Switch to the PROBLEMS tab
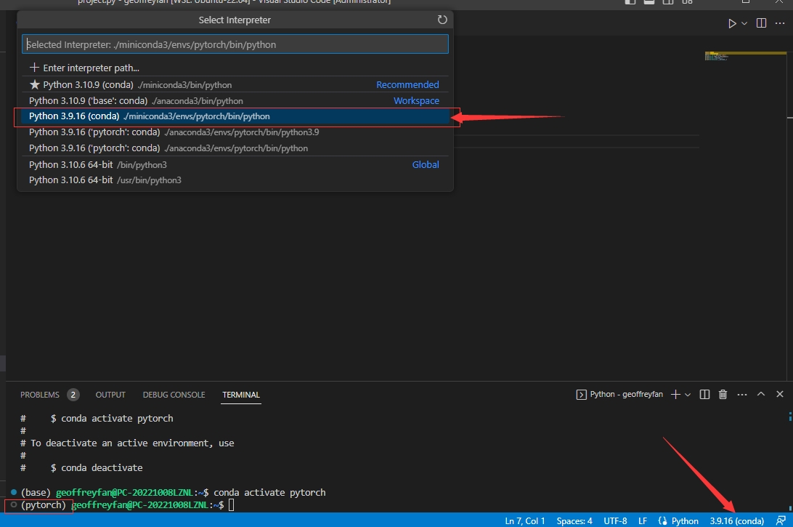The height and width of the screenshot is (527, 793). [40, 395]
